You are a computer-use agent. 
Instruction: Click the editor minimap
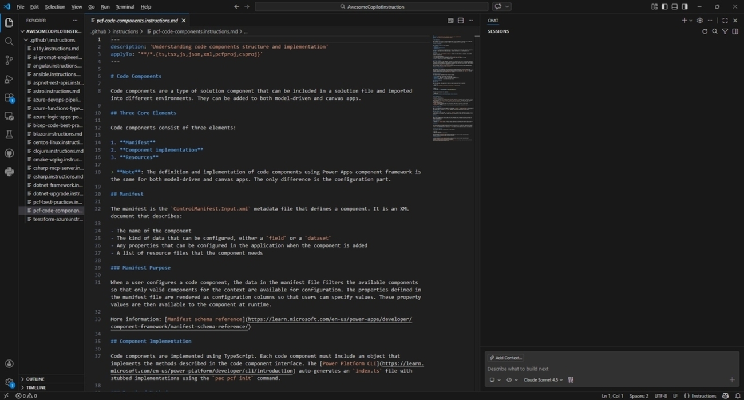click(x=453, y=89)
